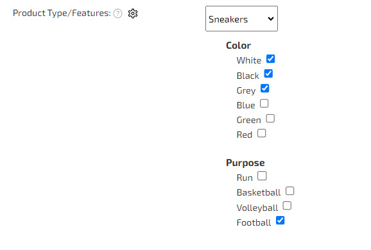Click the question mark help icon

pos(117,13)
